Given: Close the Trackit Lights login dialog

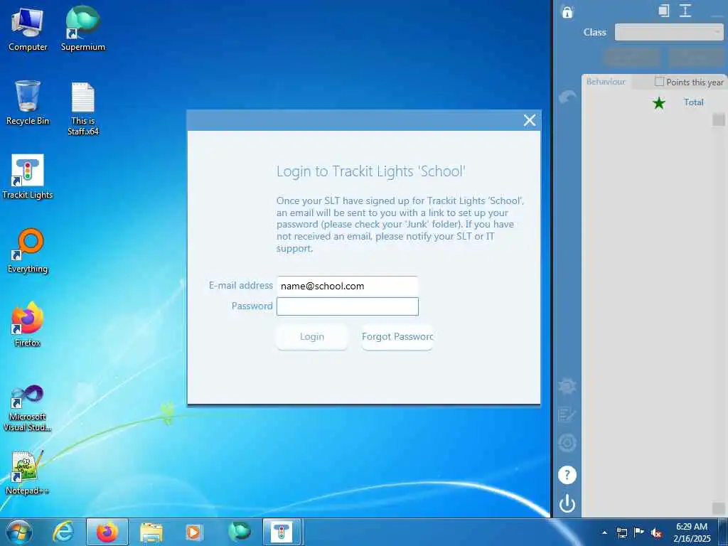Looking at the screenshot, I should pyautogui.click(x=529, y=120).
